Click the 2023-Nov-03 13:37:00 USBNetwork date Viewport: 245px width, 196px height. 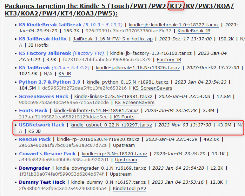tap(185, 125)
